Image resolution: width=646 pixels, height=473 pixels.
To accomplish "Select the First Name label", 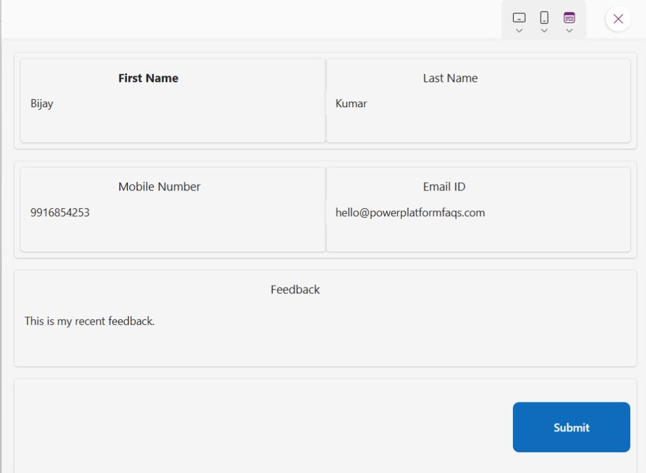I will point(148,78).
